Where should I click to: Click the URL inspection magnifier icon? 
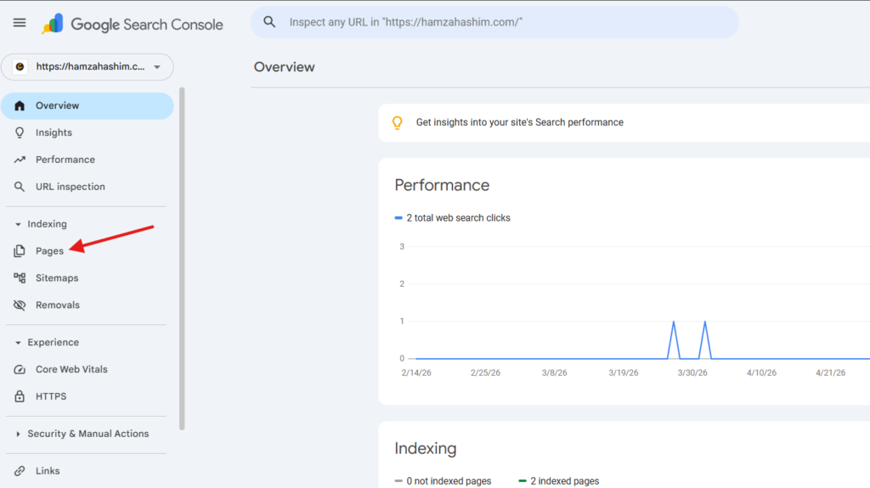[x=20, y=187]
